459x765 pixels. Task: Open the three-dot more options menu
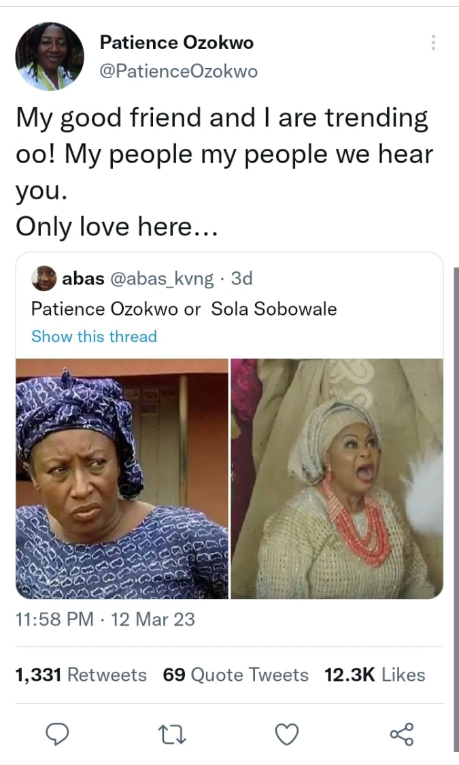click(x=432, y=43)
